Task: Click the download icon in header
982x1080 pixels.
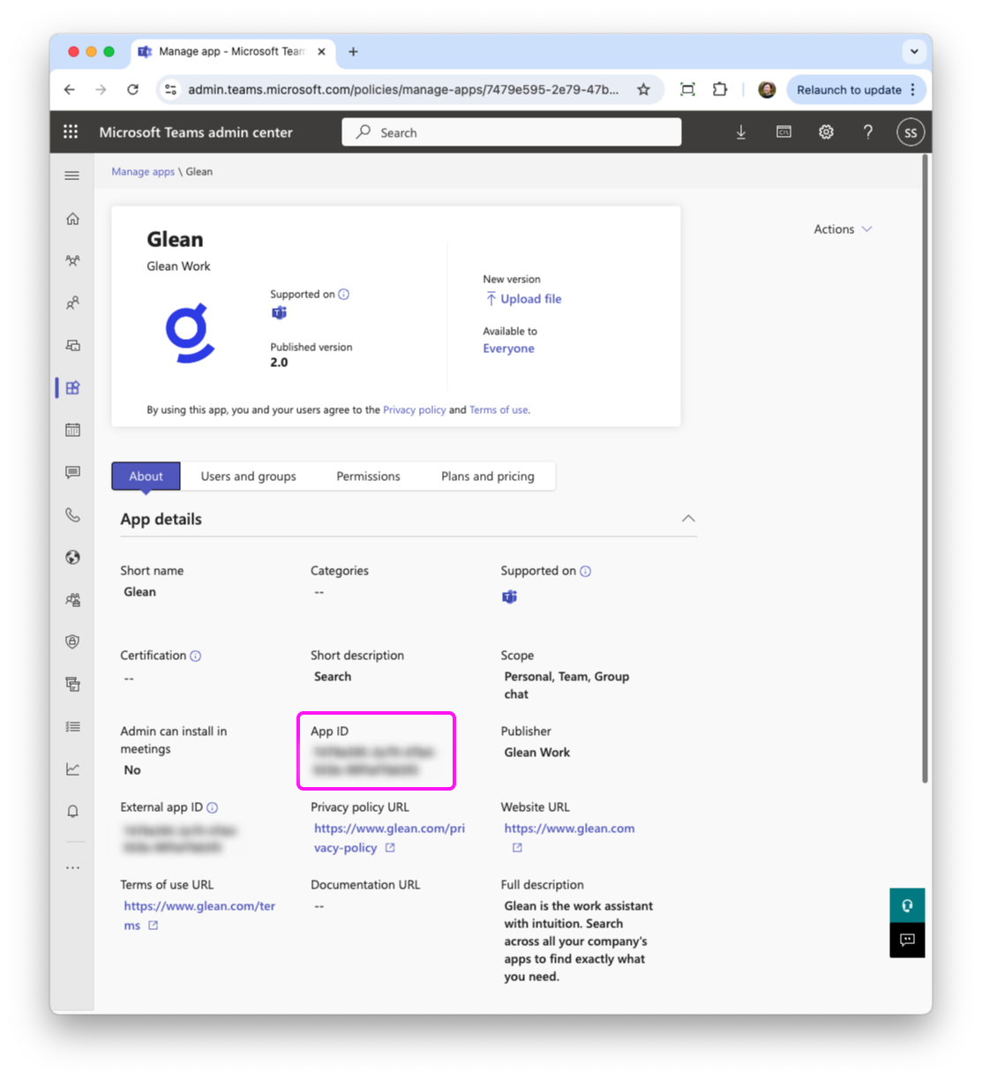Action: click(x=741, y=132)
